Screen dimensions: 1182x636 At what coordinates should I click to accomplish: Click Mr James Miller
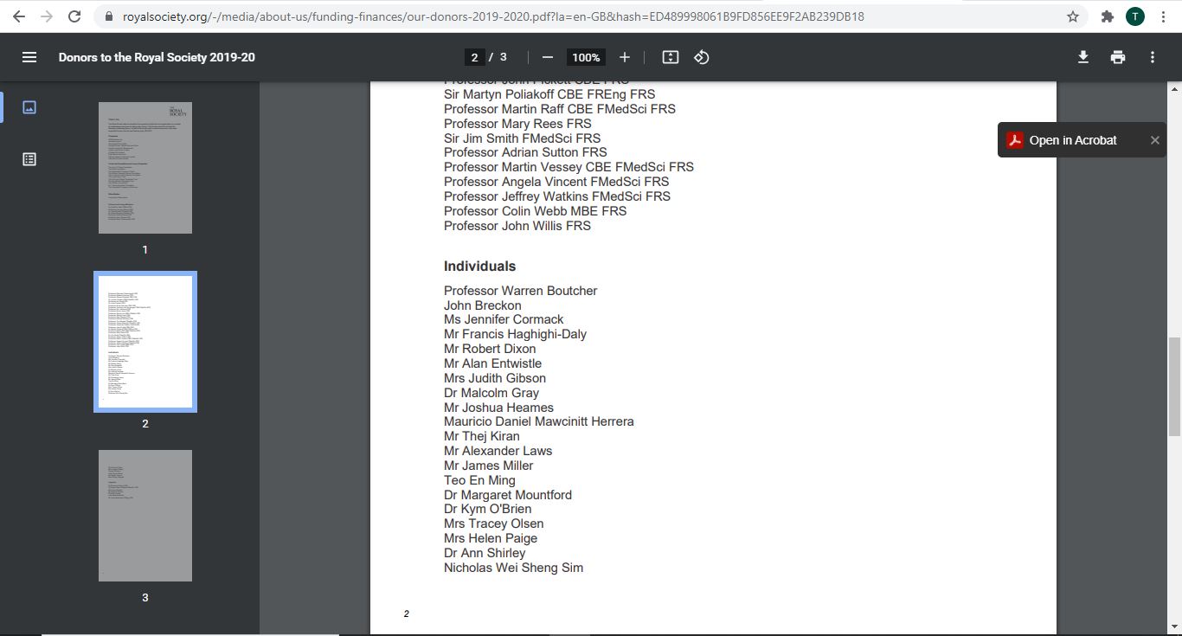pyautogui.click(x=488, y=466)
